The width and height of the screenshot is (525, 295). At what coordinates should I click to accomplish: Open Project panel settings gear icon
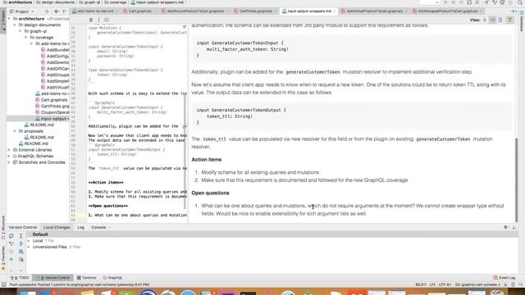57,11
